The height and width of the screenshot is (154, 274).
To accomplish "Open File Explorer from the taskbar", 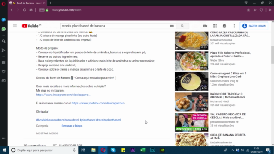I will click(93, 150).
